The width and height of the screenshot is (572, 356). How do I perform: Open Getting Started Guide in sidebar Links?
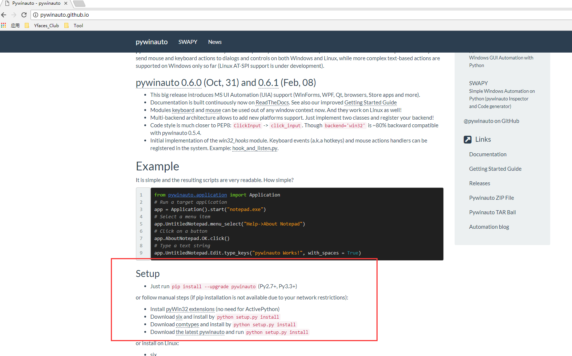pyautogui.click(x=495, y=169)
